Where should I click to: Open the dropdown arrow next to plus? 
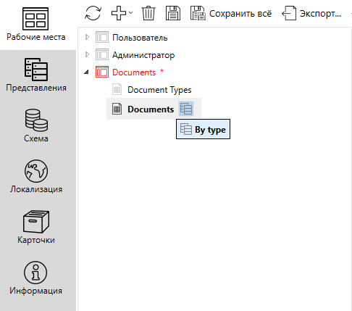click(x=130, y=12)
